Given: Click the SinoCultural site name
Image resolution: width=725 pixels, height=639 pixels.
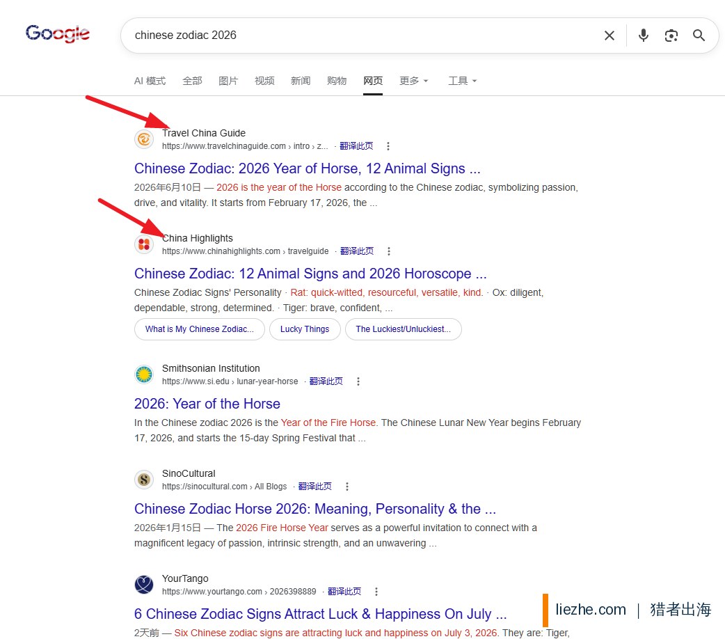Looking at the screenshot, I should click(x=189, y=473).
